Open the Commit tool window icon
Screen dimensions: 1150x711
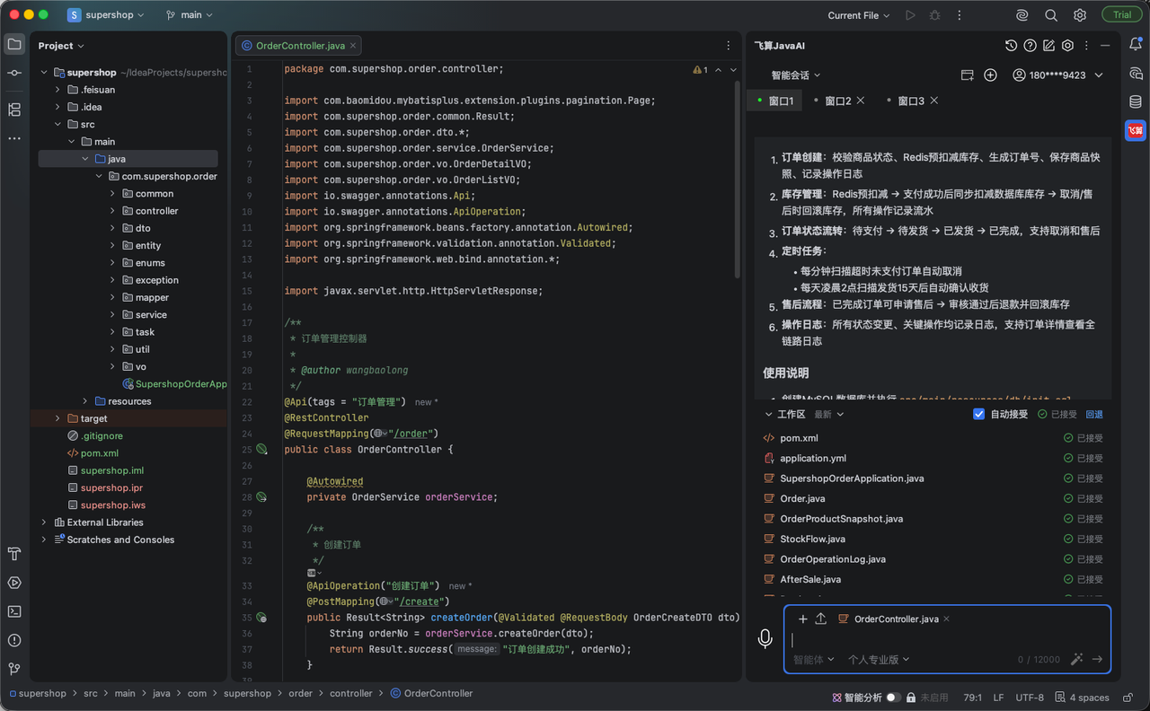tap(14, 73)
